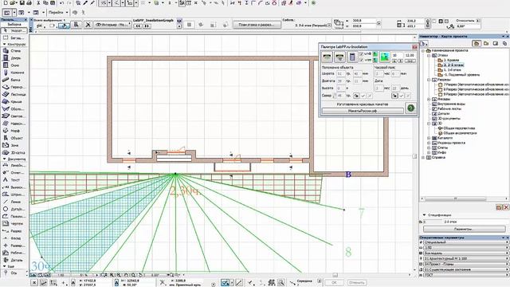The image size is (510, 287).
Task: Collapse the Разрезы node in Navigator
Action: (429, 80)
